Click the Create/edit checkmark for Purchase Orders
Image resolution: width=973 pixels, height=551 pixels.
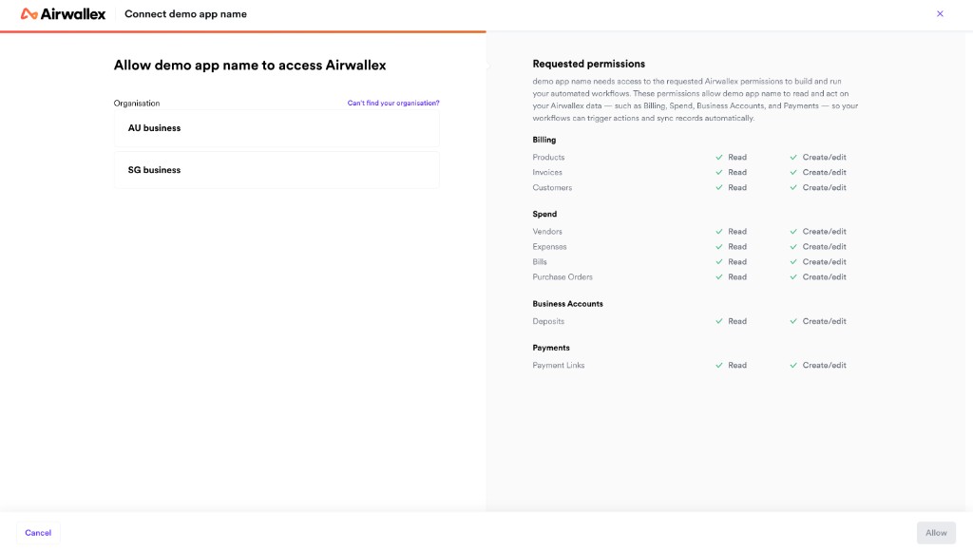[x=793, y=276]
